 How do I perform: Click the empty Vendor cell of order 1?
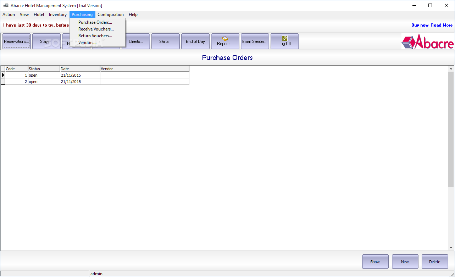tap(145, 75)
